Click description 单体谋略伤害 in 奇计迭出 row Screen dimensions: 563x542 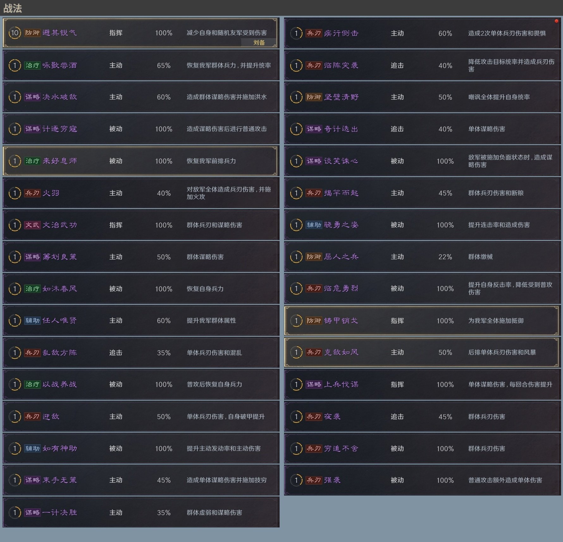pos(487,129)
